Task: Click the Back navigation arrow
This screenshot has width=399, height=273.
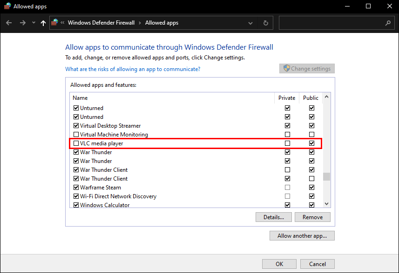Action: tap(9, 23)
